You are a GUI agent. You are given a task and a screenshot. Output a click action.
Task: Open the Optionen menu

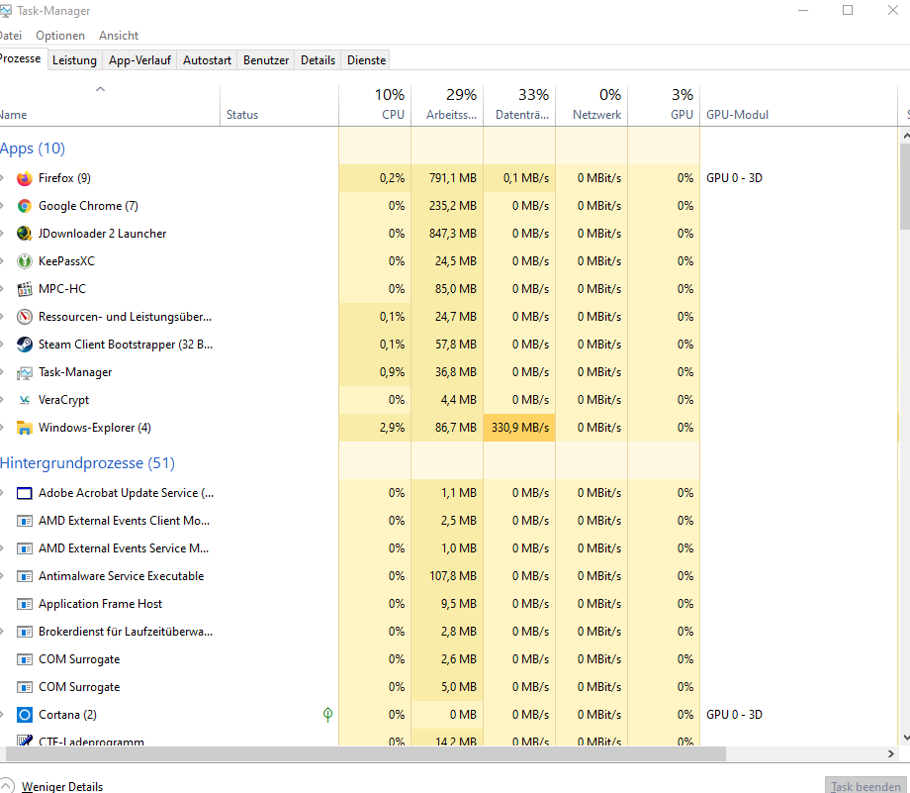tap(60, 36)
